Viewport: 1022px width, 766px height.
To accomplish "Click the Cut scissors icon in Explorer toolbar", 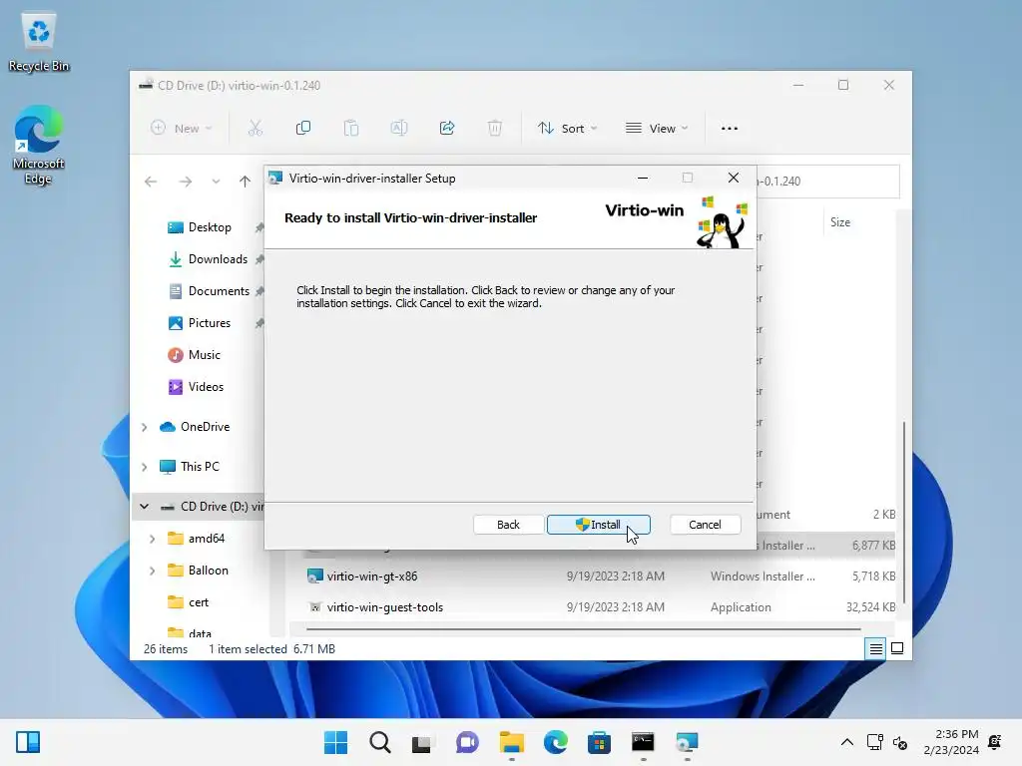I will [x=255, y=129].
